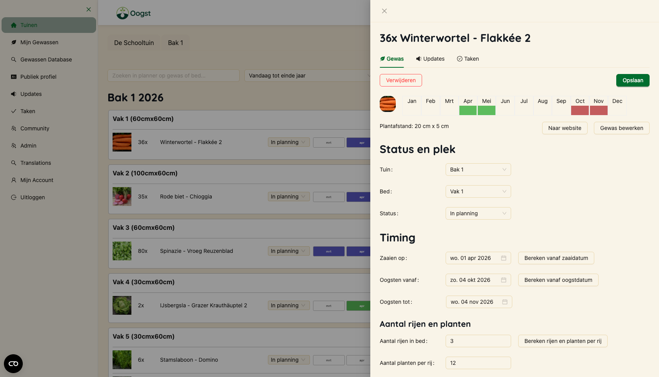This screenshot has height=377, width=659.
Task: Close the sidebar with X icon
Action: [89, 9]
